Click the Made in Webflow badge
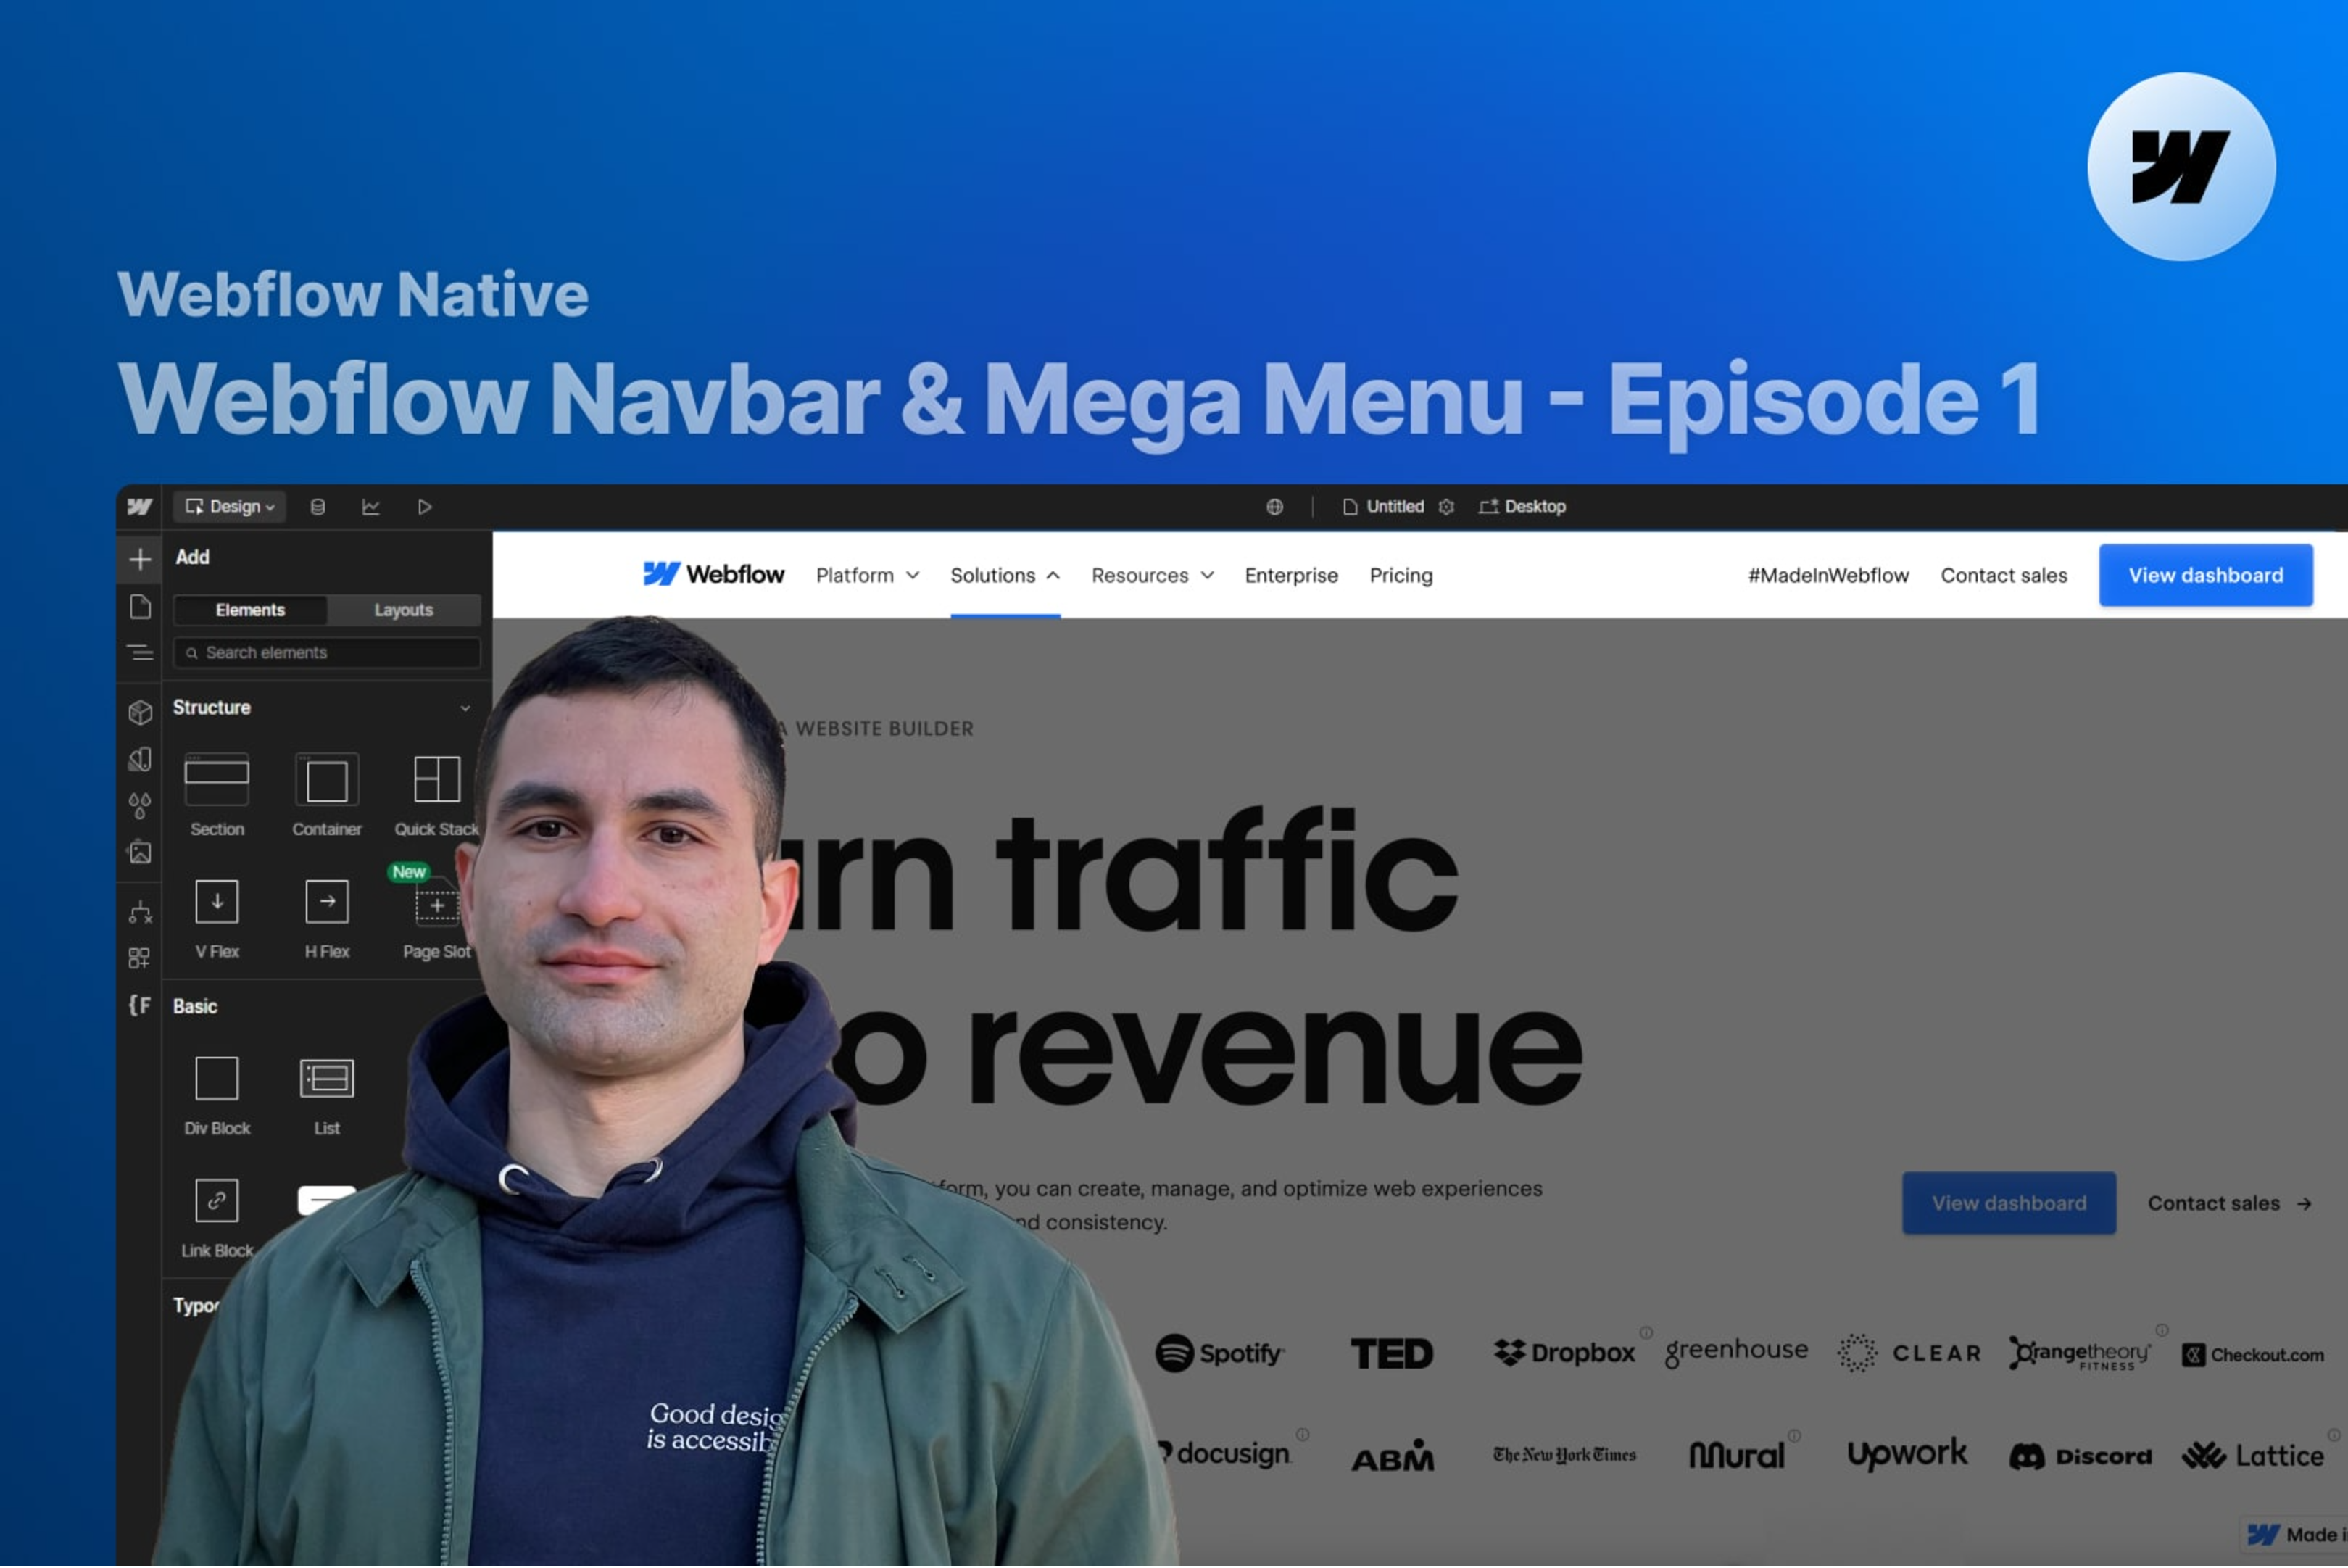The image size is (2348, 1568). coord(2296,1535)
